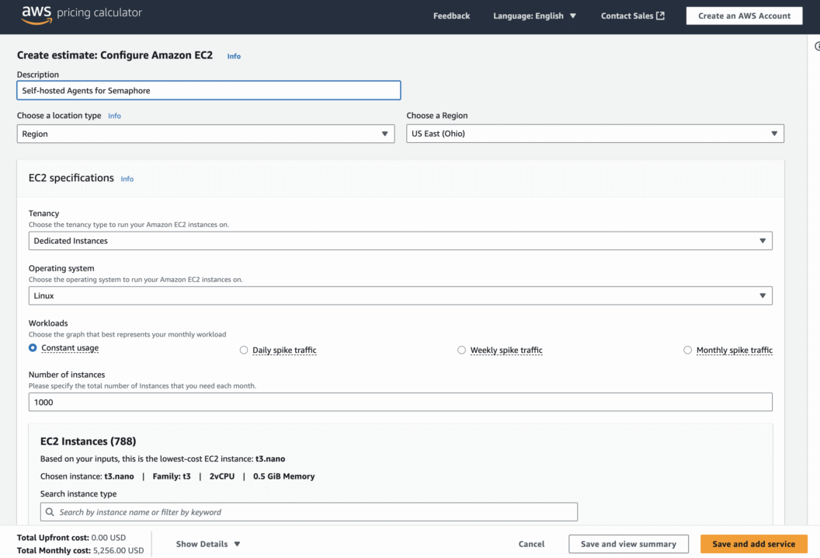Open Info link beside EC2 specifications

coord(127,179)
